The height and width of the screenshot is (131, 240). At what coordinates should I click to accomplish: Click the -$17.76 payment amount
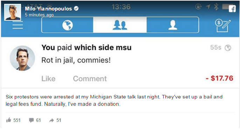(219, 78)
